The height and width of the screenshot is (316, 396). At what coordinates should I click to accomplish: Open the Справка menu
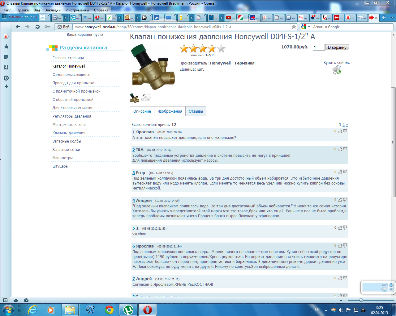click(x=101, y=10)
